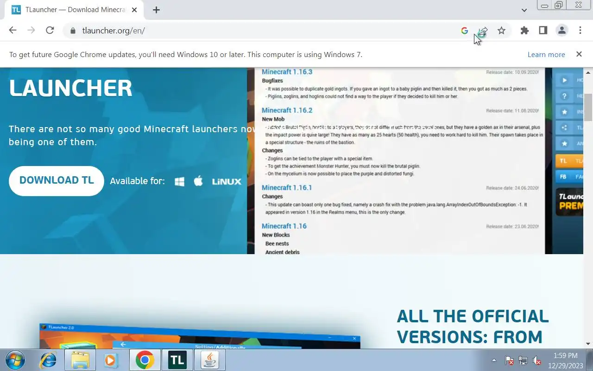Click the share sidebar icon
Viewport: 593px width, 371px height.
pos(564,128)
